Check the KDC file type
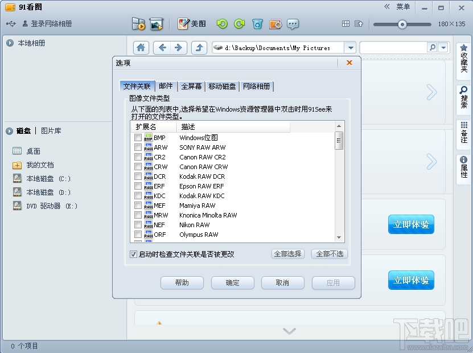The height and width of the screenshot is (353, 473). pyautogui.click(x=138, y=195)
